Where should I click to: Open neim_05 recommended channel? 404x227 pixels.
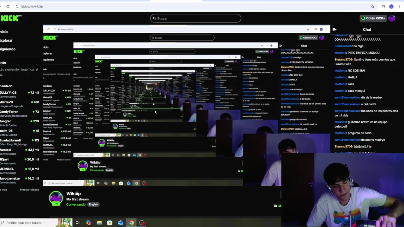20,132
